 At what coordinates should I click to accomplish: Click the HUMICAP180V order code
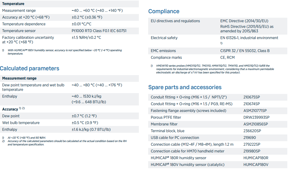pyautogui.click(x=256, y=165)
